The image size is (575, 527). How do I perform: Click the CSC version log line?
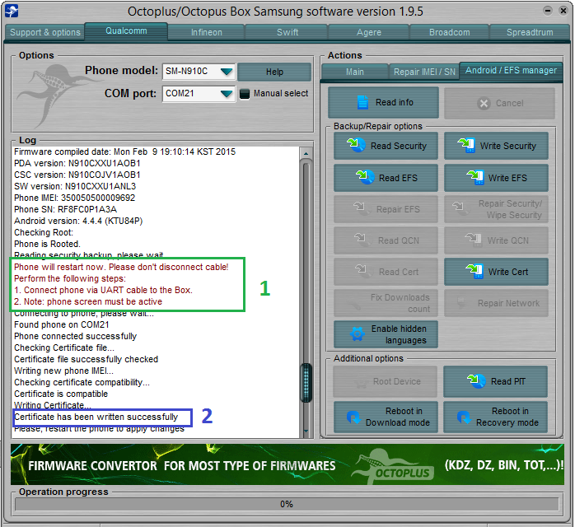[x=77, y=175]
